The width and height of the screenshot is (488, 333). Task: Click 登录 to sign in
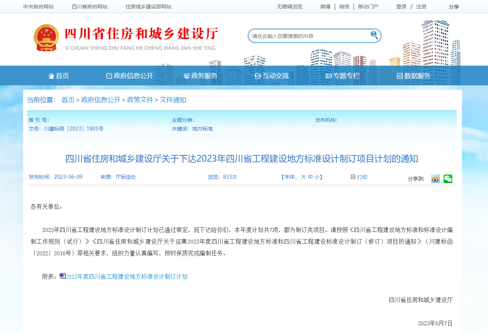[x=401, y=6]
